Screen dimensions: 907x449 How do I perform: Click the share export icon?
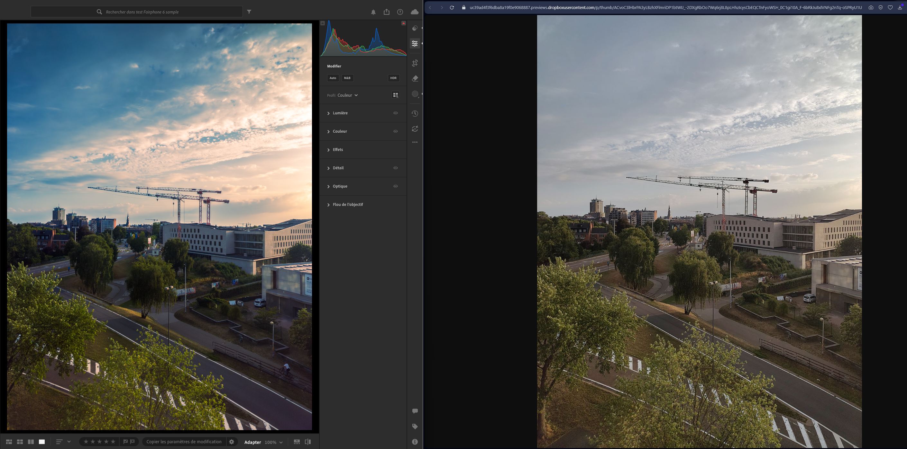pyautogui.click(x=387, y=12)
